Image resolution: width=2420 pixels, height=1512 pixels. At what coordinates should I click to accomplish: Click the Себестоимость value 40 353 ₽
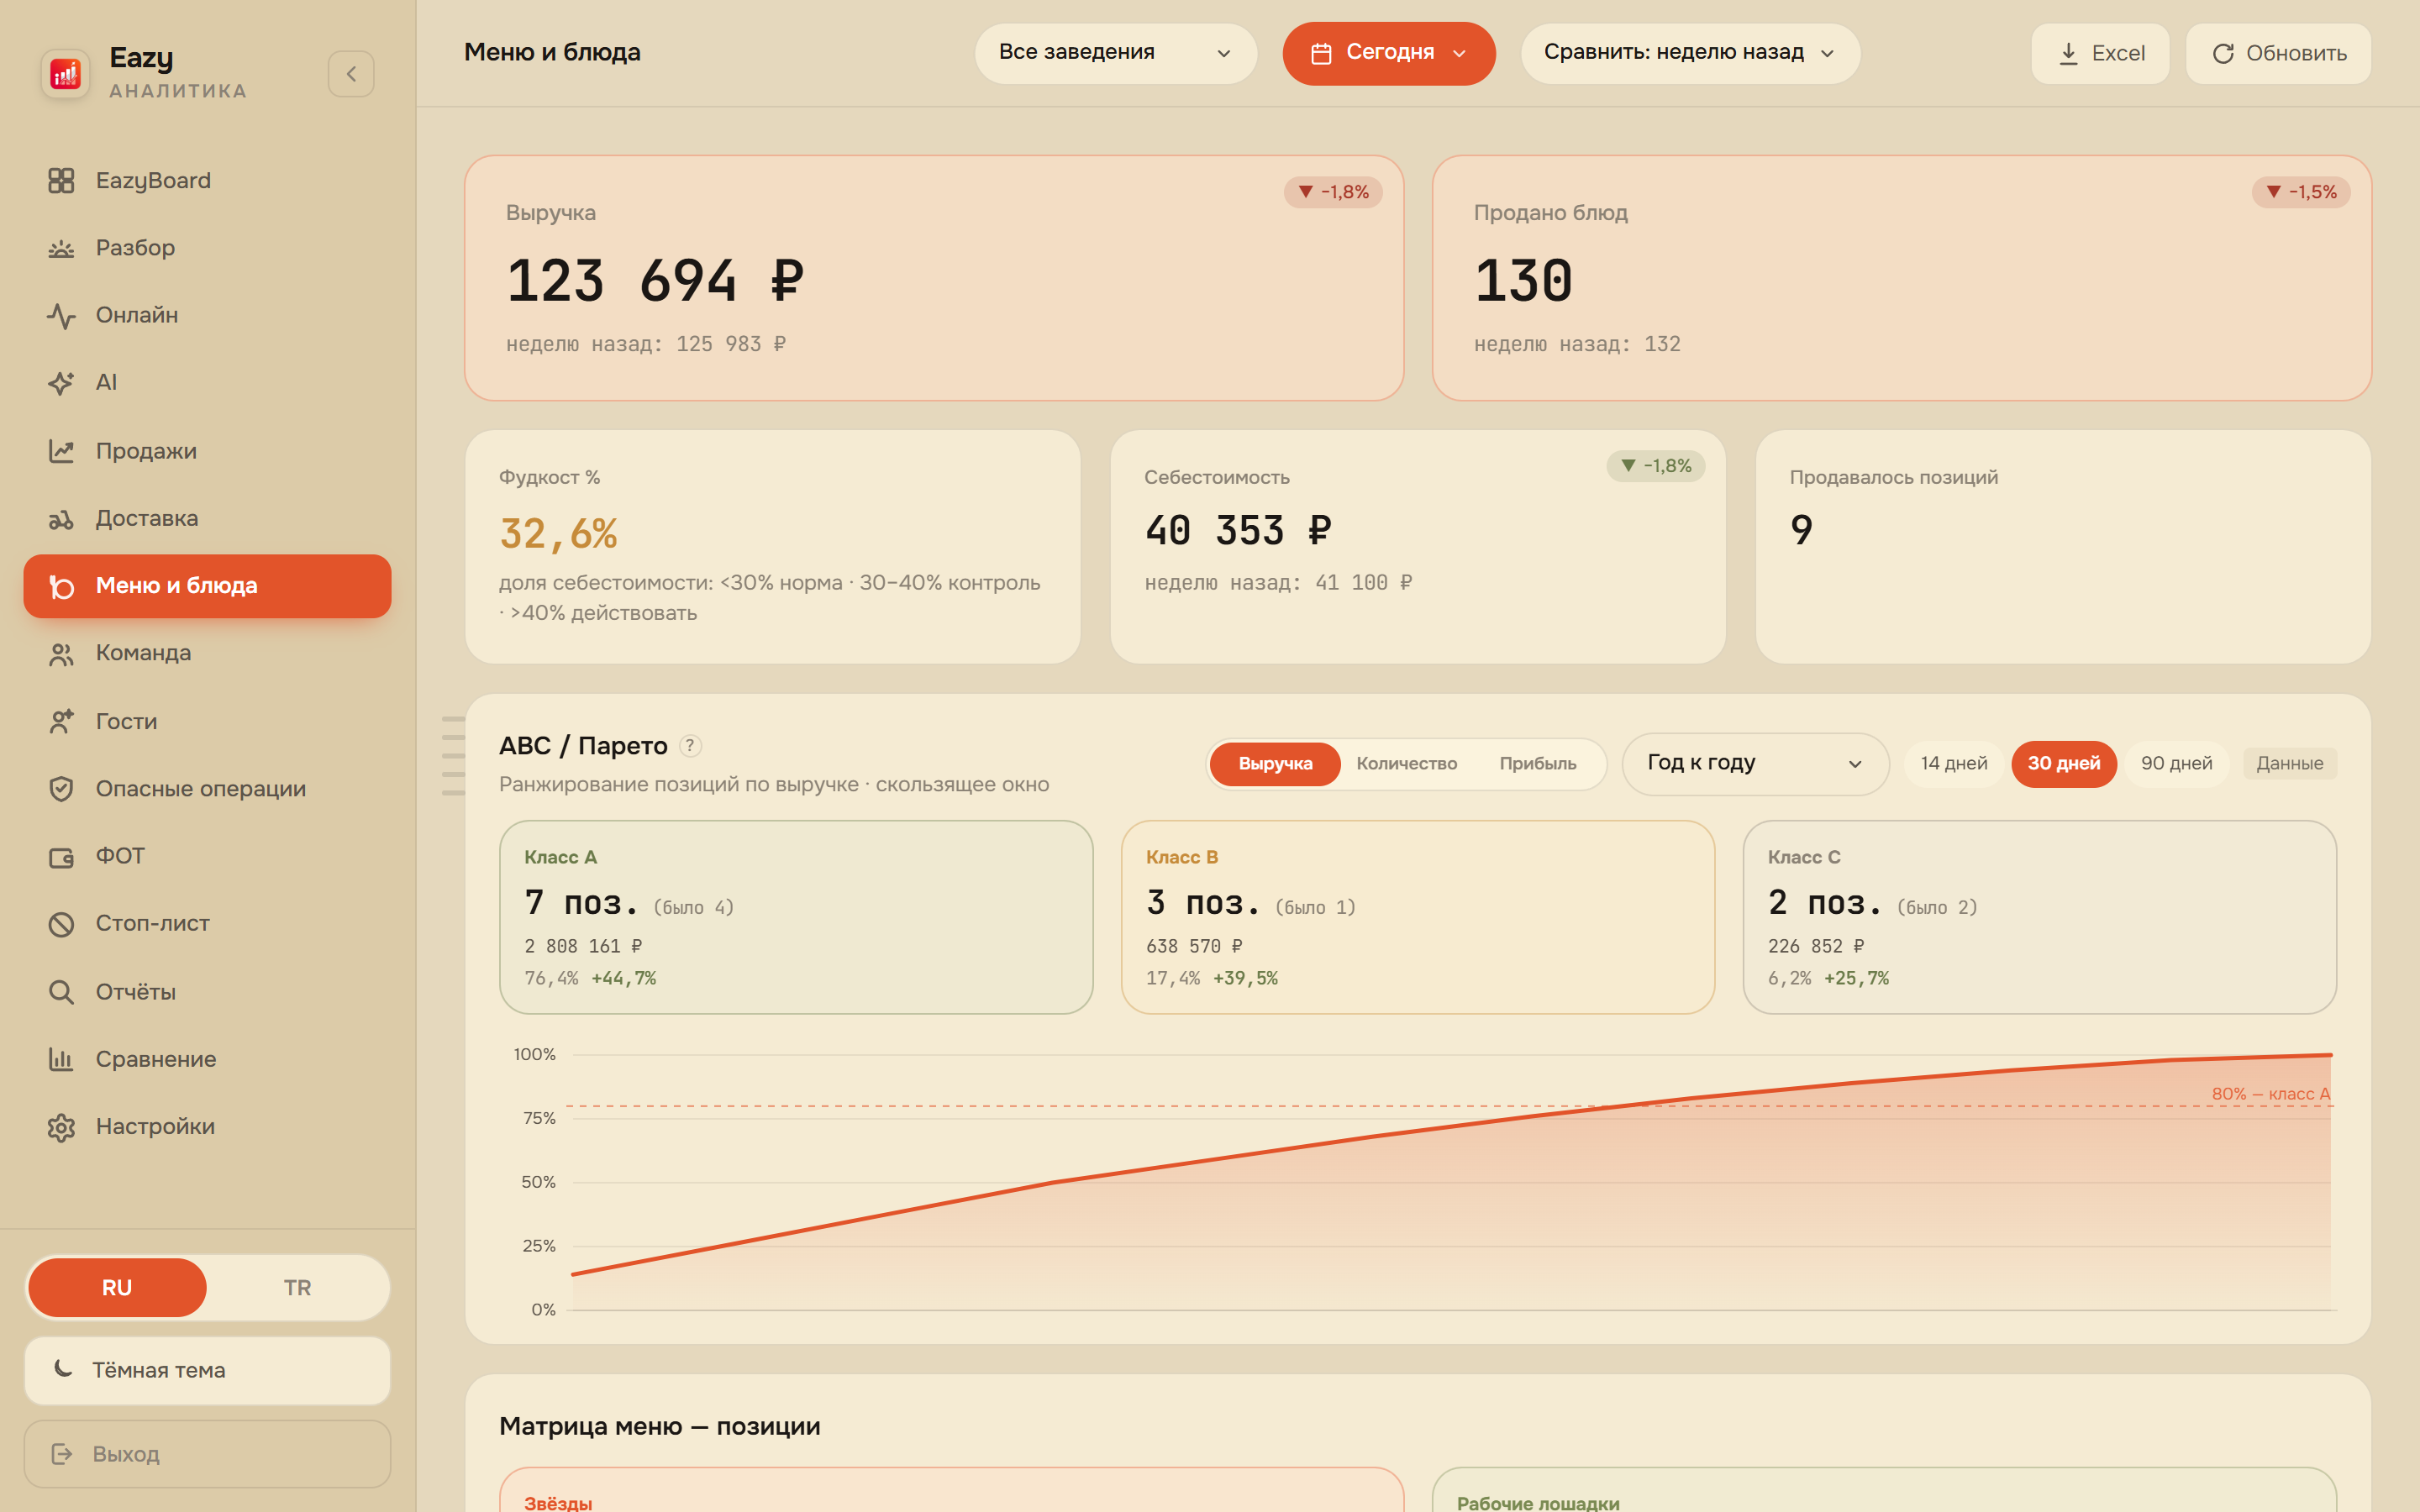tap(1238, 530)
